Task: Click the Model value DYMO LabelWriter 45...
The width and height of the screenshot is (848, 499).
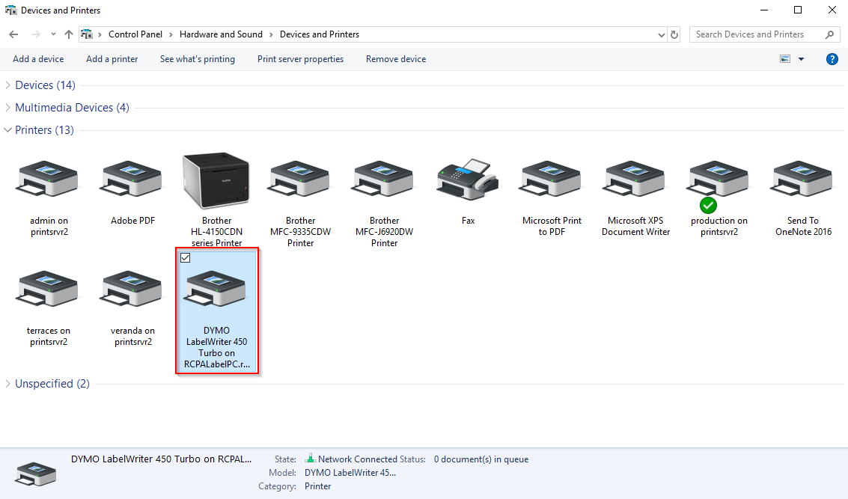Action: pyautogui.click(x=350, y=473)
